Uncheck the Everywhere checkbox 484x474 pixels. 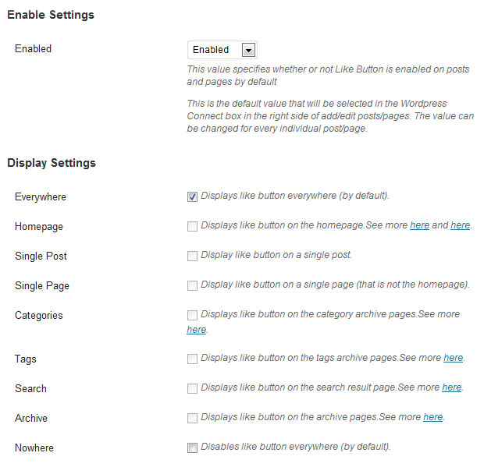pos(192,196)
